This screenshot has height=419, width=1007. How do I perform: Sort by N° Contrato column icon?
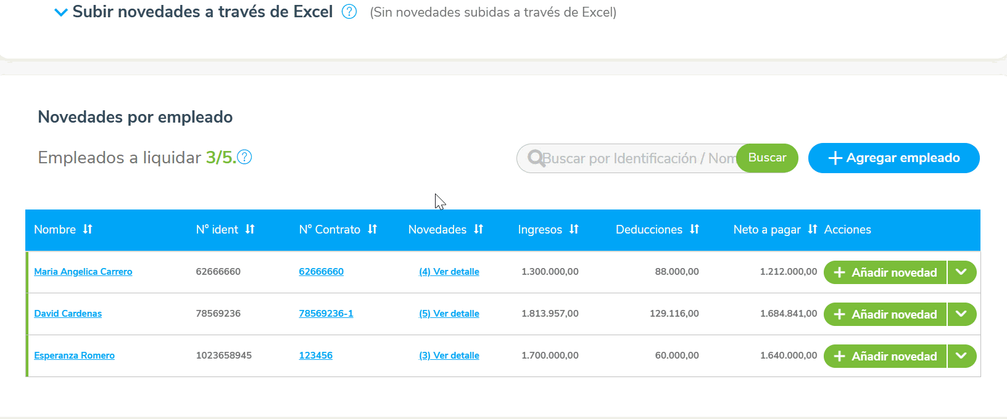(x=372, y=229)
